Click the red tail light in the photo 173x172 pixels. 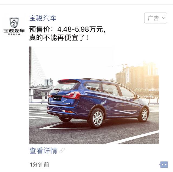click(x=72, y=95)
